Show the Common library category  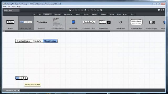57,14
